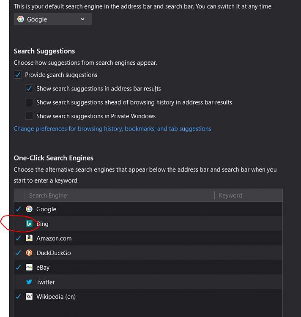Click the Wikipedia W icon
This screenshot has height=317, width=301.
point(29,296)
